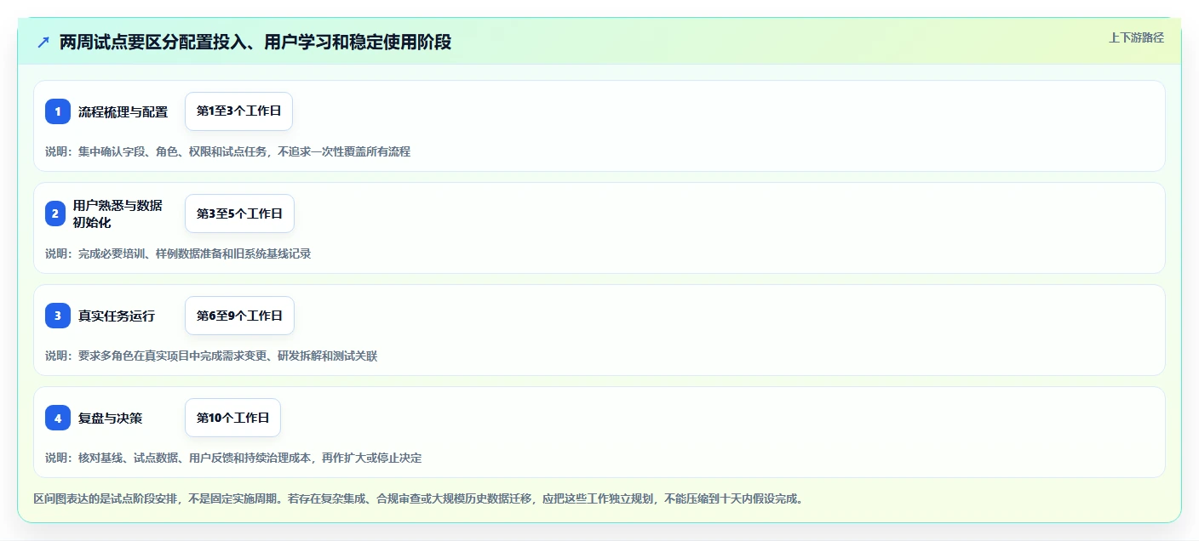Click step number badge 4

coord(58,418)
